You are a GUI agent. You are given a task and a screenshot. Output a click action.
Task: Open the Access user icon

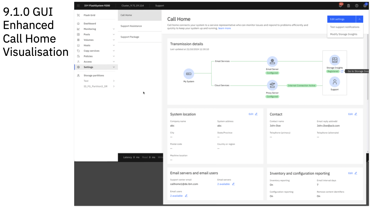click(x=79, y=61)
